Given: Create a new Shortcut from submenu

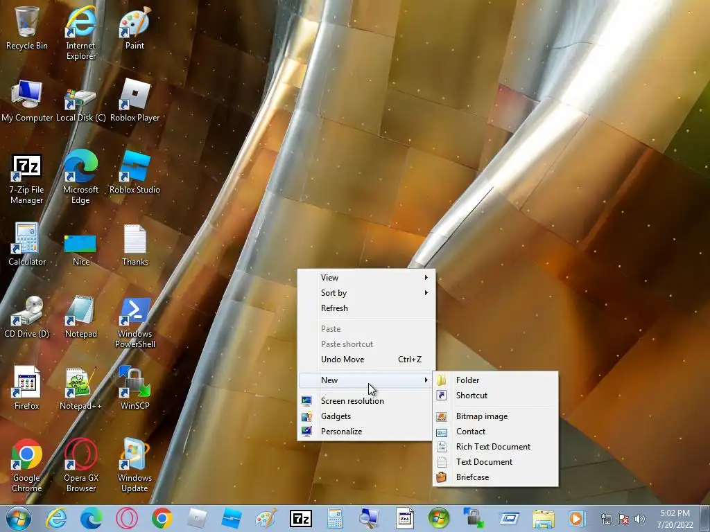Looking at the screenshot, I should tap(495, 396).
